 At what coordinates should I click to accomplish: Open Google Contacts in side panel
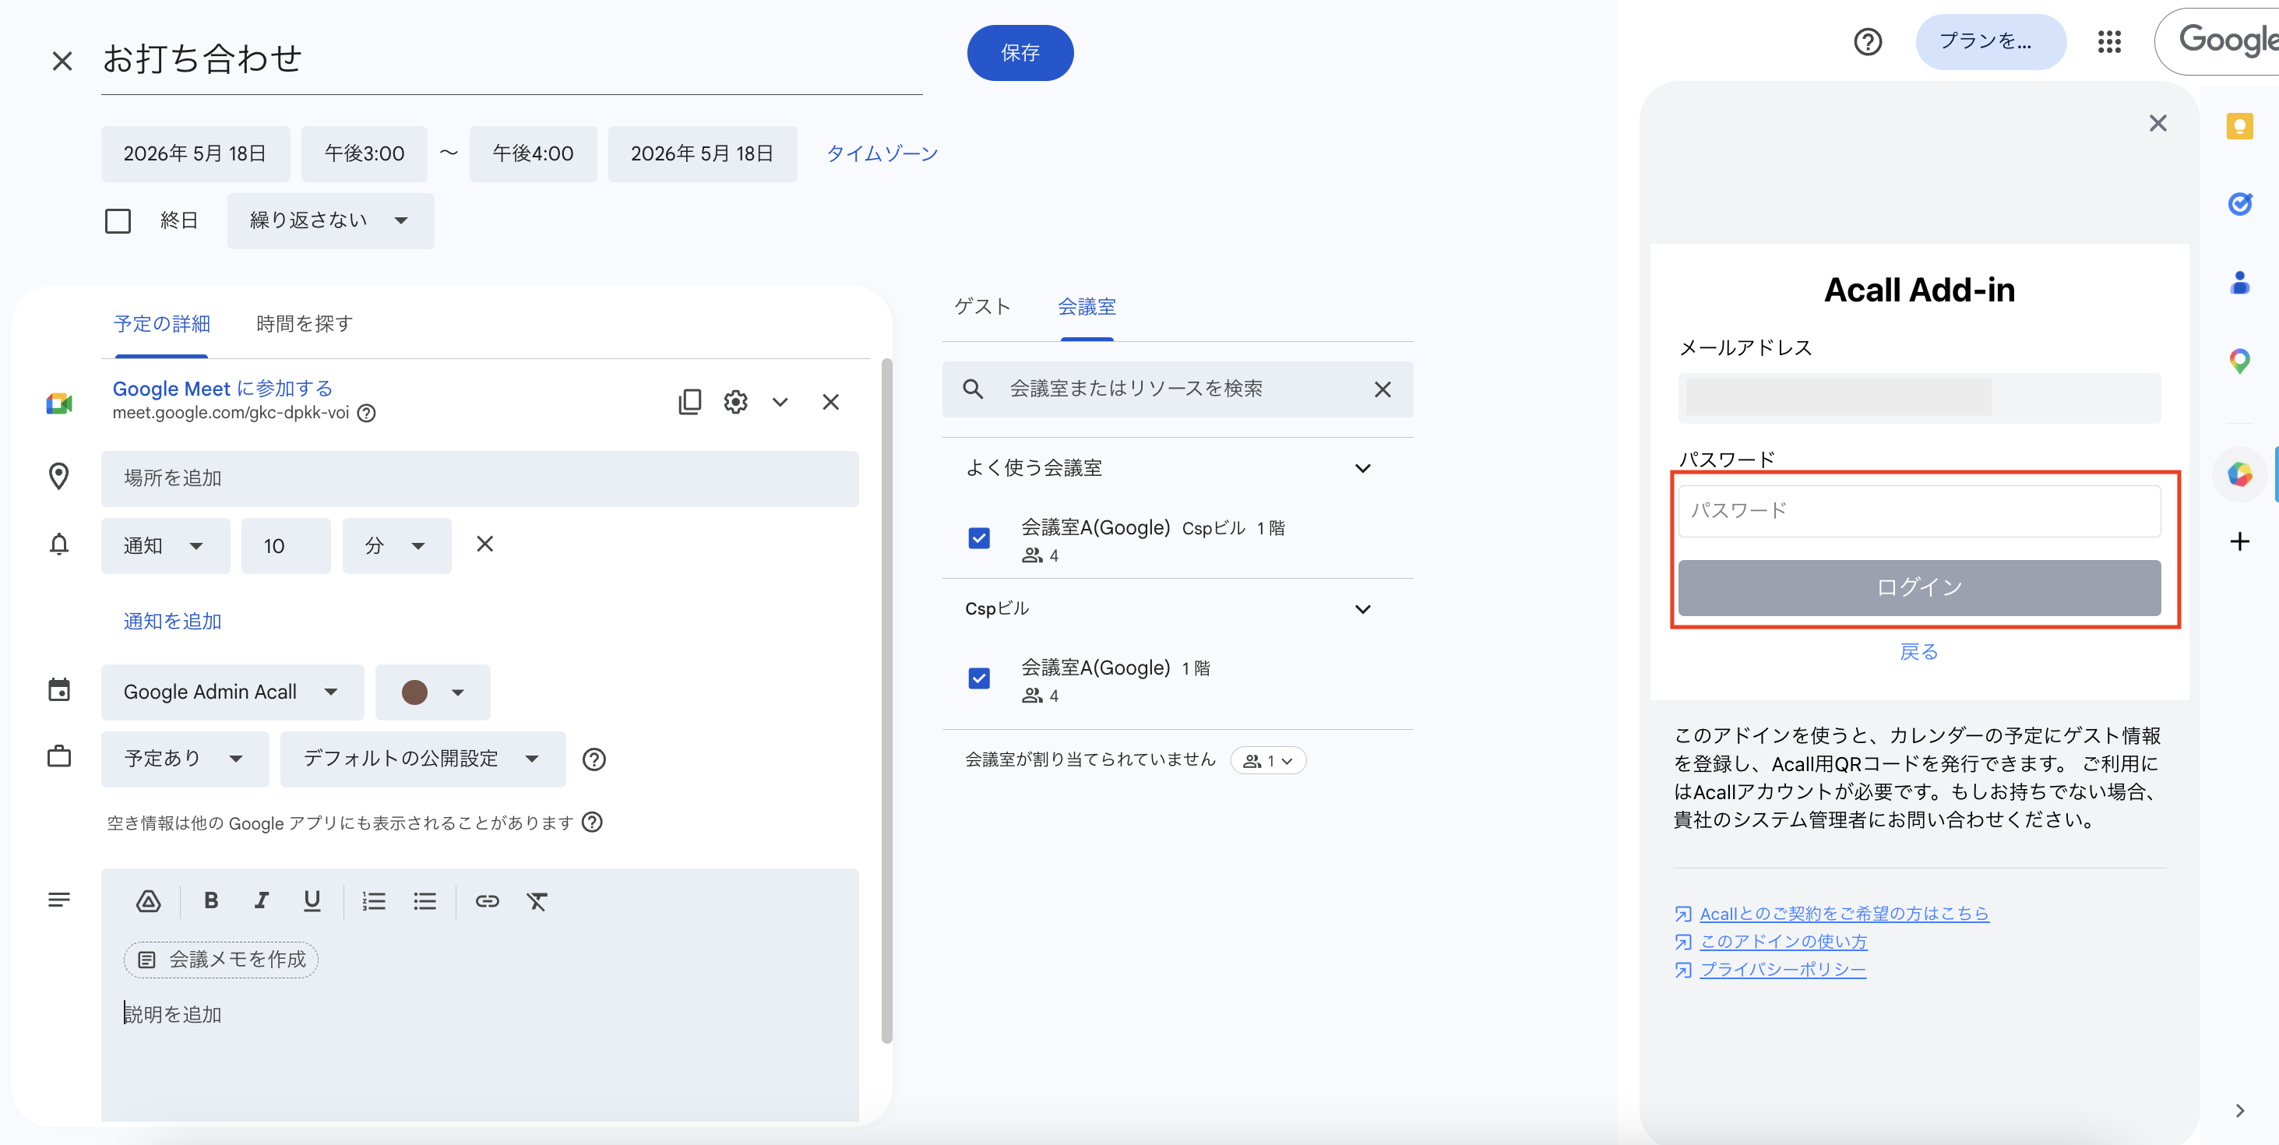[2239, 282]
